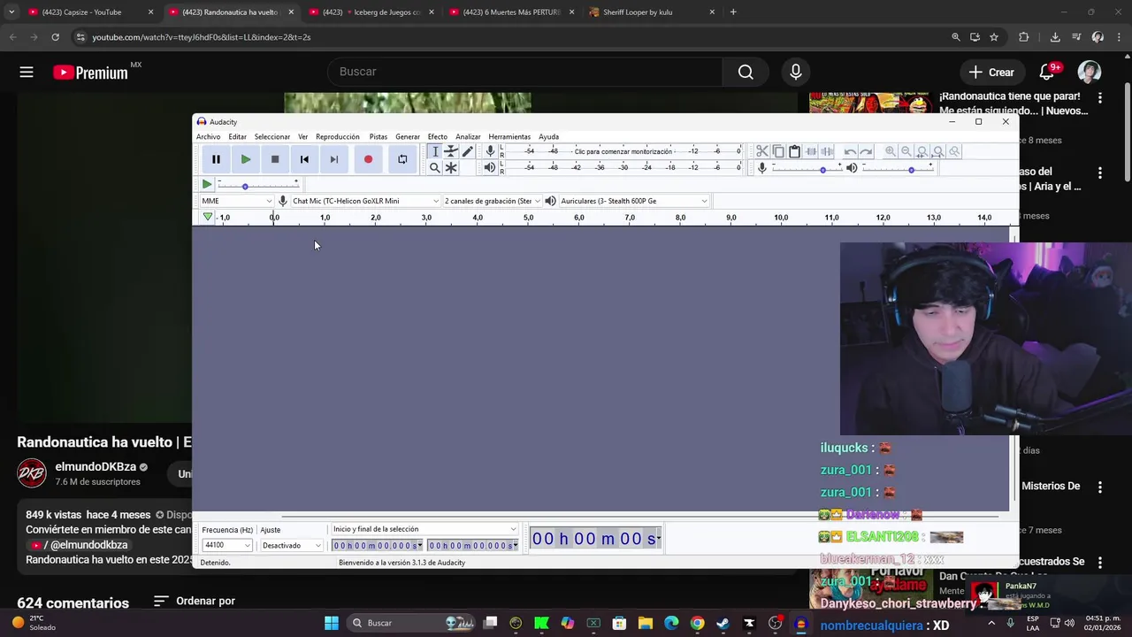Image resolution: width=1132 pixels, height=637 pixels.
Task: Select the Zoom magnifier tool
Action: point(434,167)
